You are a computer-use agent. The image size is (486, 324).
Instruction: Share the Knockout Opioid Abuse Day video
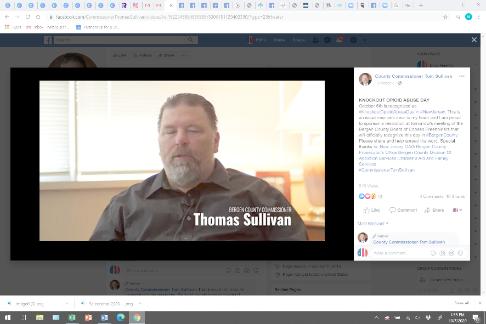[434, 210]
